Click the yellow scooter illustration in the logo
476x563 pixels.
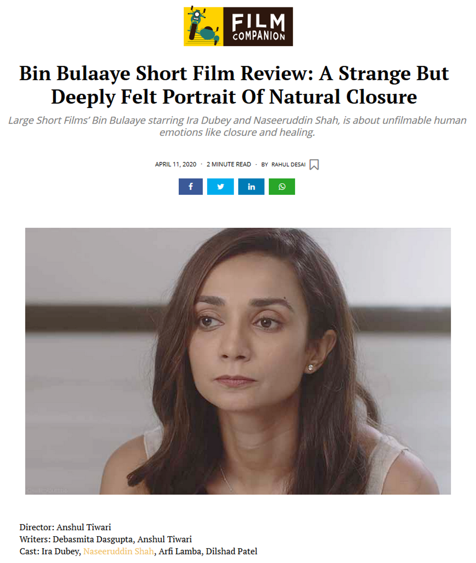click(x=203, y=26)
